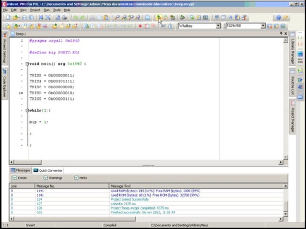Open the Routine List side panel
The image size is (306, 229).
click(293, 82)
